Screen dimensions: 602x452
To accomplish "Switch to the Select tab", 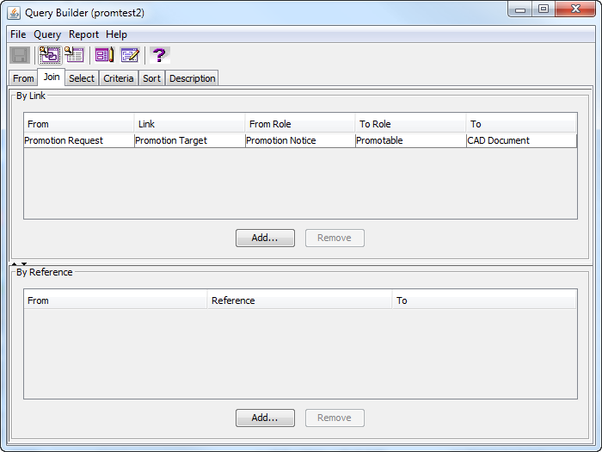I will 82,78.
